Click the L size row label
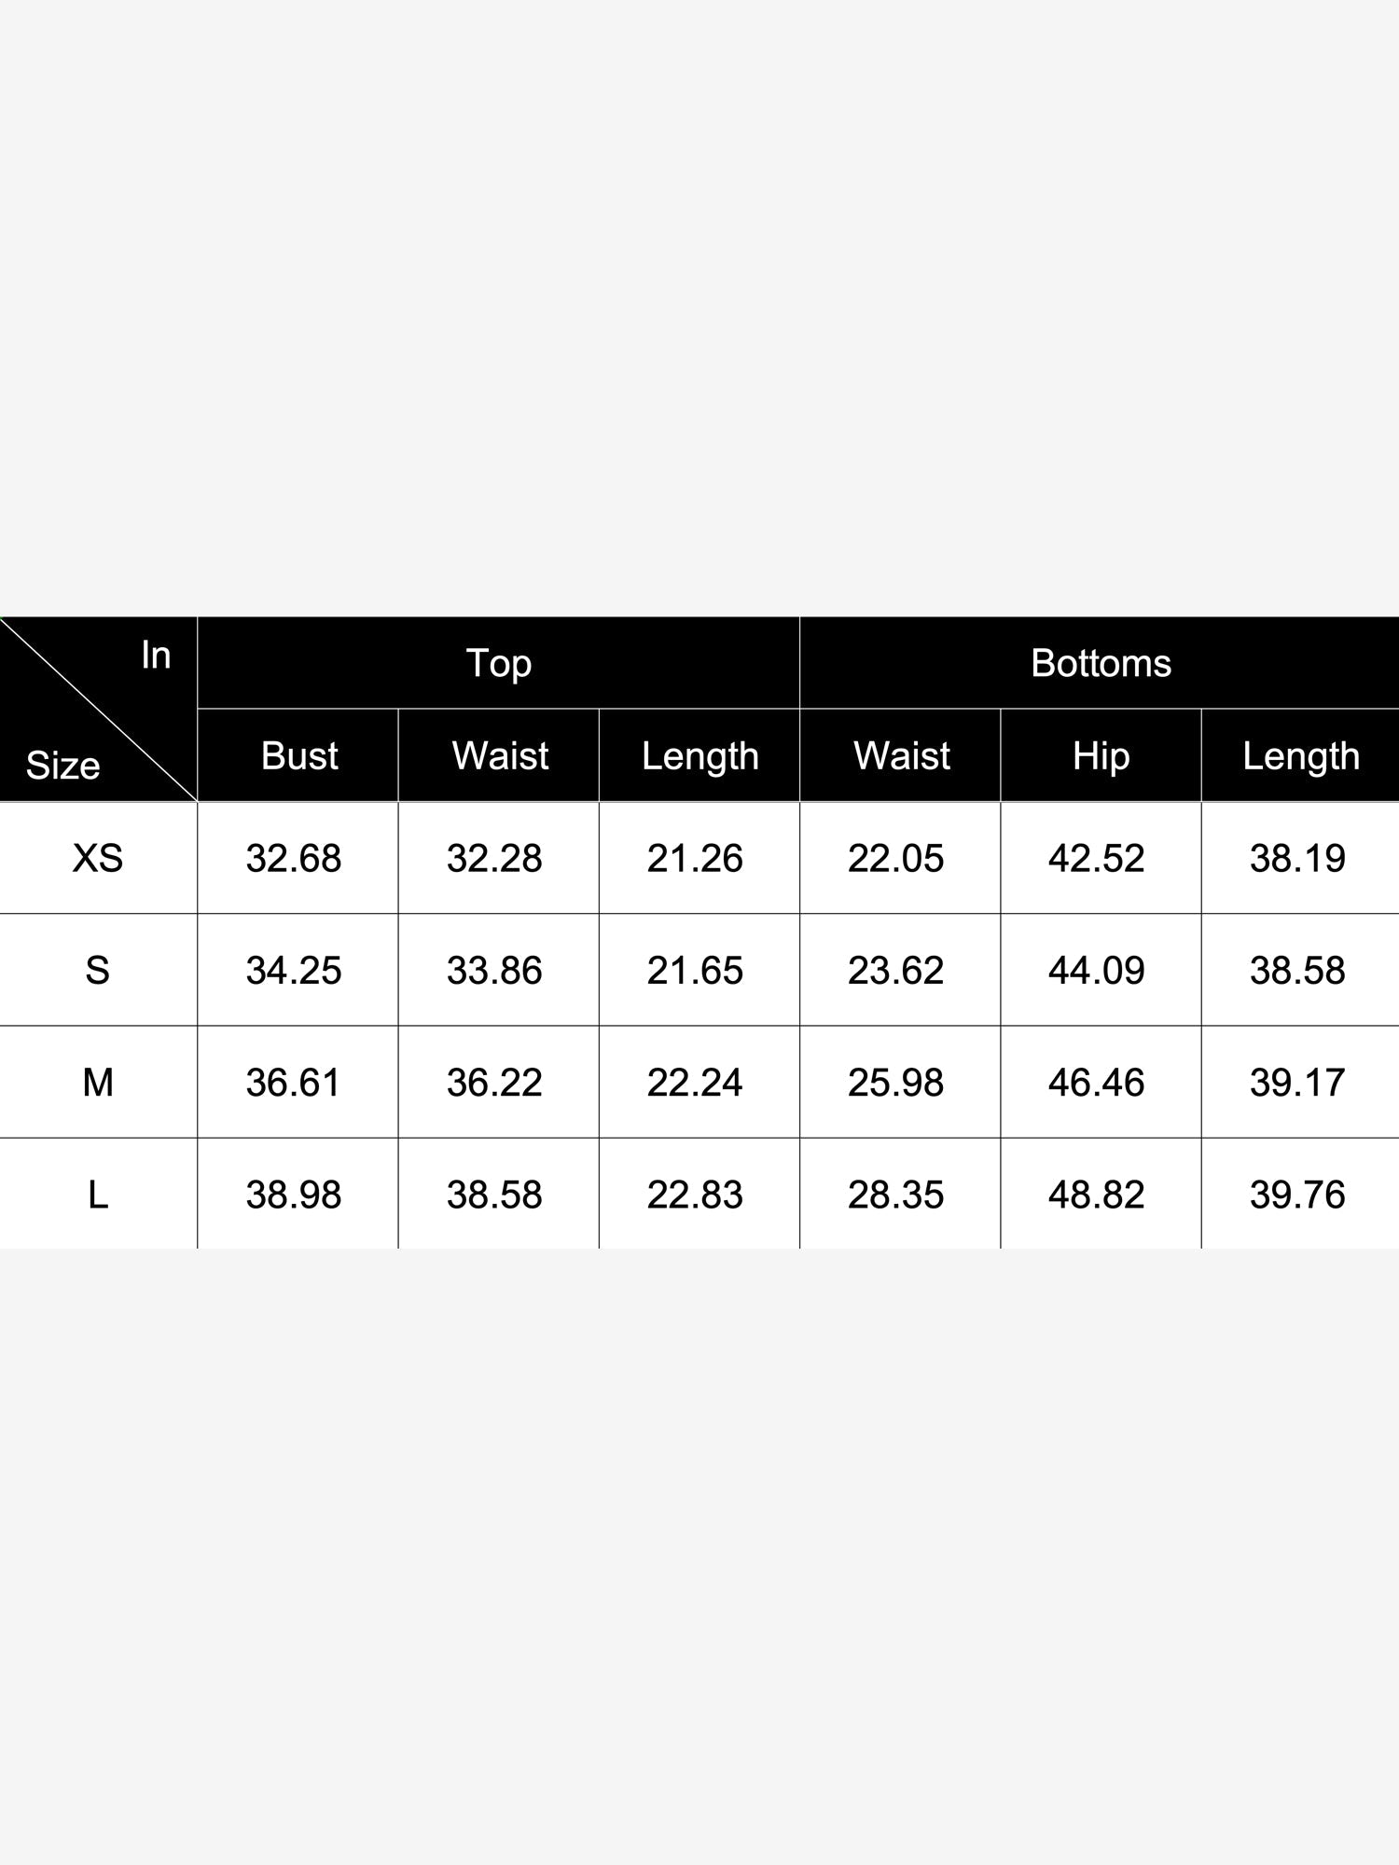Screen dimensions: 1399x1865 point(98,1194)
